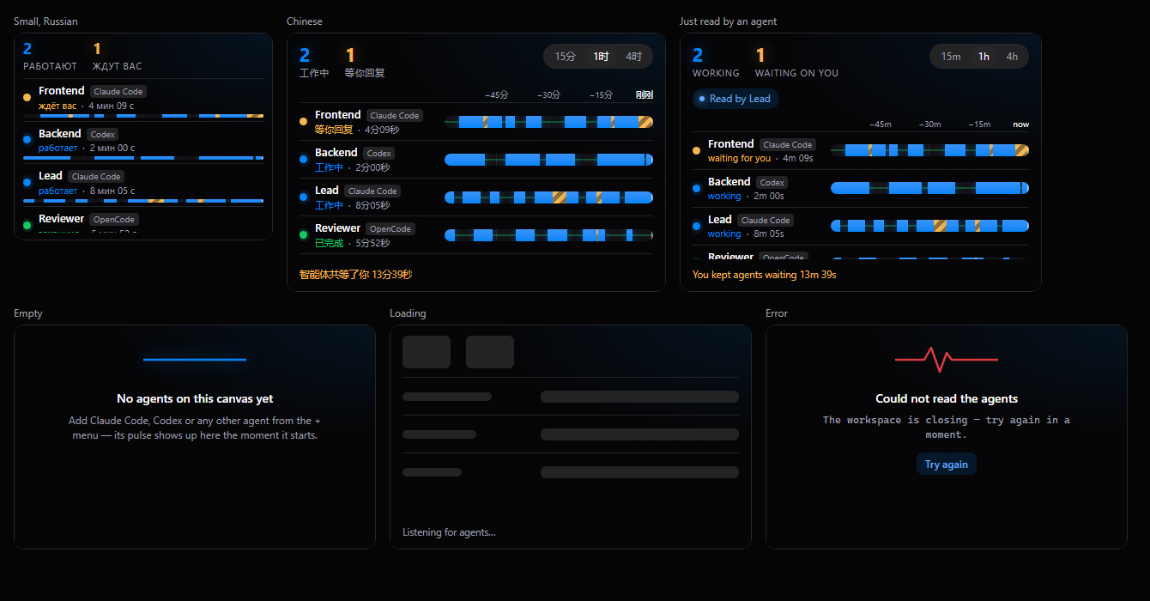Screen dimensions: 1150x601
Task: Click the Read by Lead chip
Action: click(x=735, y=99)
